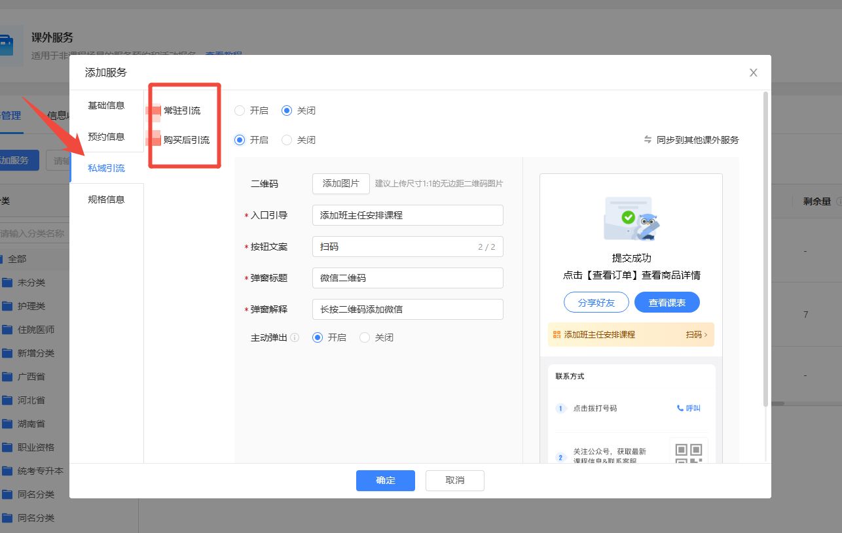
Task: Turn off 主动弹出 via 关闭 radio
Action: 365,338
